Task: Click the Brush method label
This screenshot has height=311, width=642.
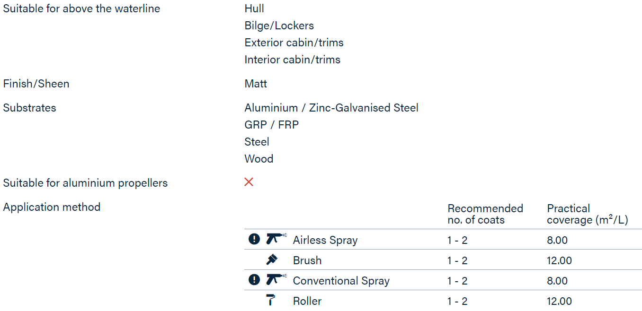Action: point(307,260)
